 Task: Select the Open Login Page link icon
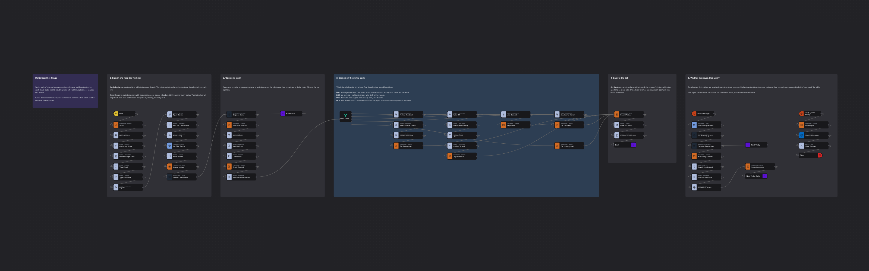pyautogui.click(x=116, y=146)
